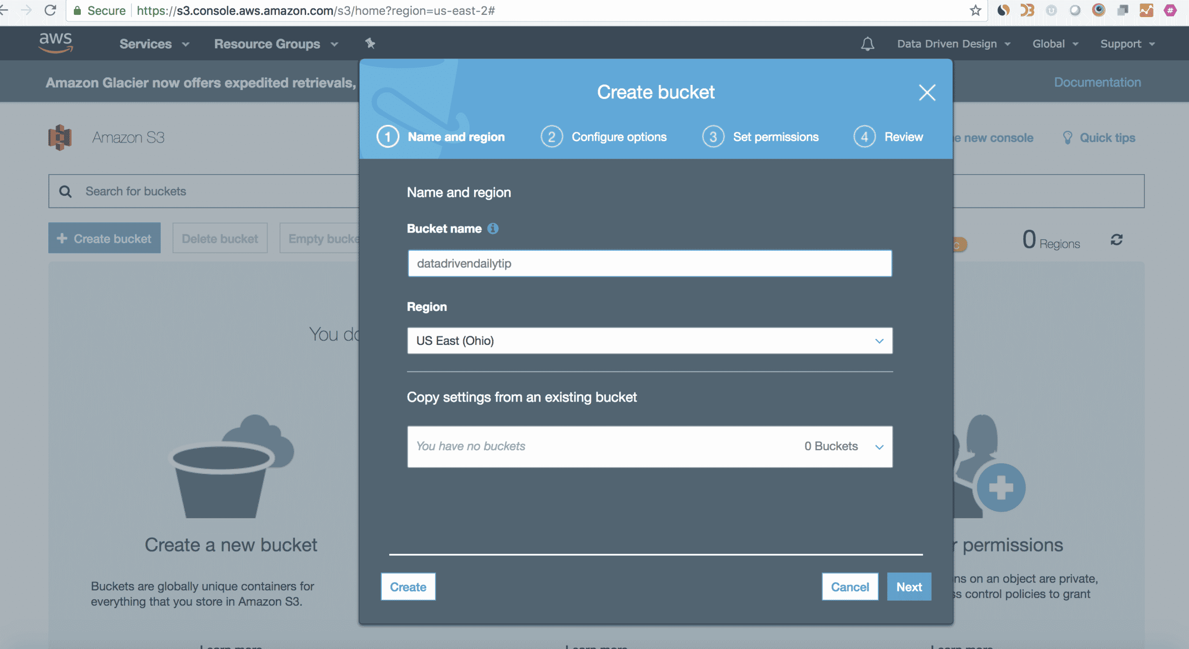Click 'Create a new bucket' heading

pos(231,545)
